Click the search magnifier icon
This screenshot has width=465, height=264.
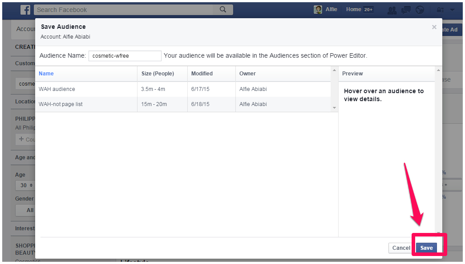[x=223, y=9]
